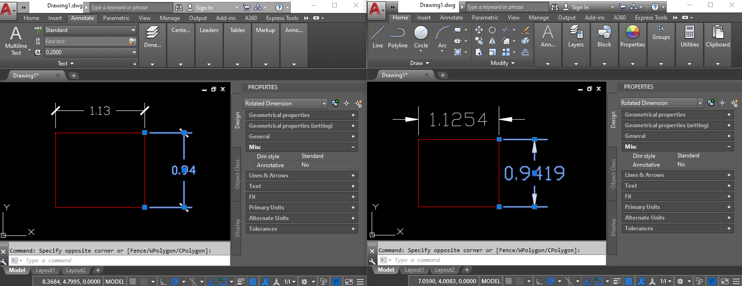Viewport: 742px width, 286px height.
Task: Click the Stretch tool in Modify panel
Action: pos(479,52)
